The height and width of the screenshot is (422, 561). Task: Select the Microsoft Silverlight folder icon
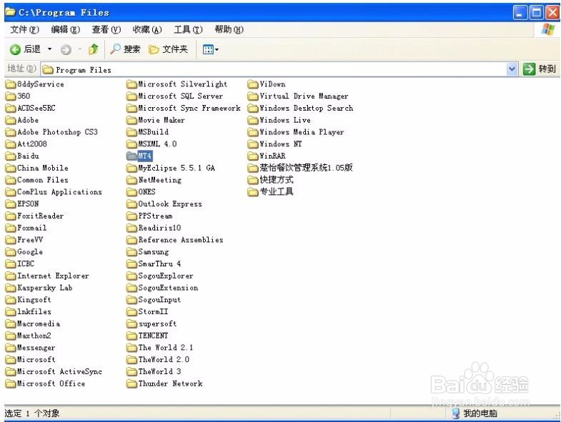[131, 84]
